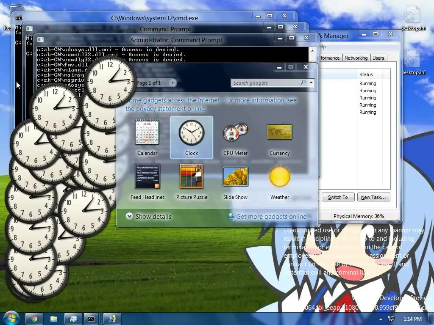Select the Feed Headlines gadget
The height and width of the screenshot is (325, 434).
pos(147,182)
